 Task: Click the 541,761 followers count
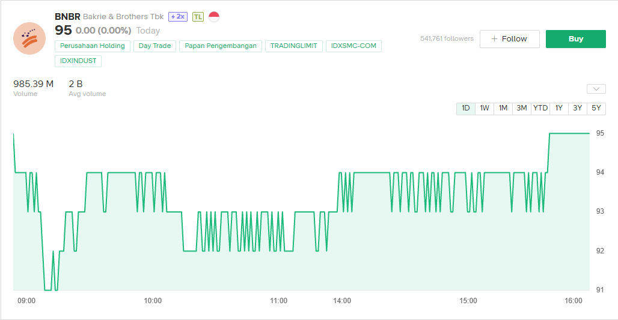(x=447, y=38)
